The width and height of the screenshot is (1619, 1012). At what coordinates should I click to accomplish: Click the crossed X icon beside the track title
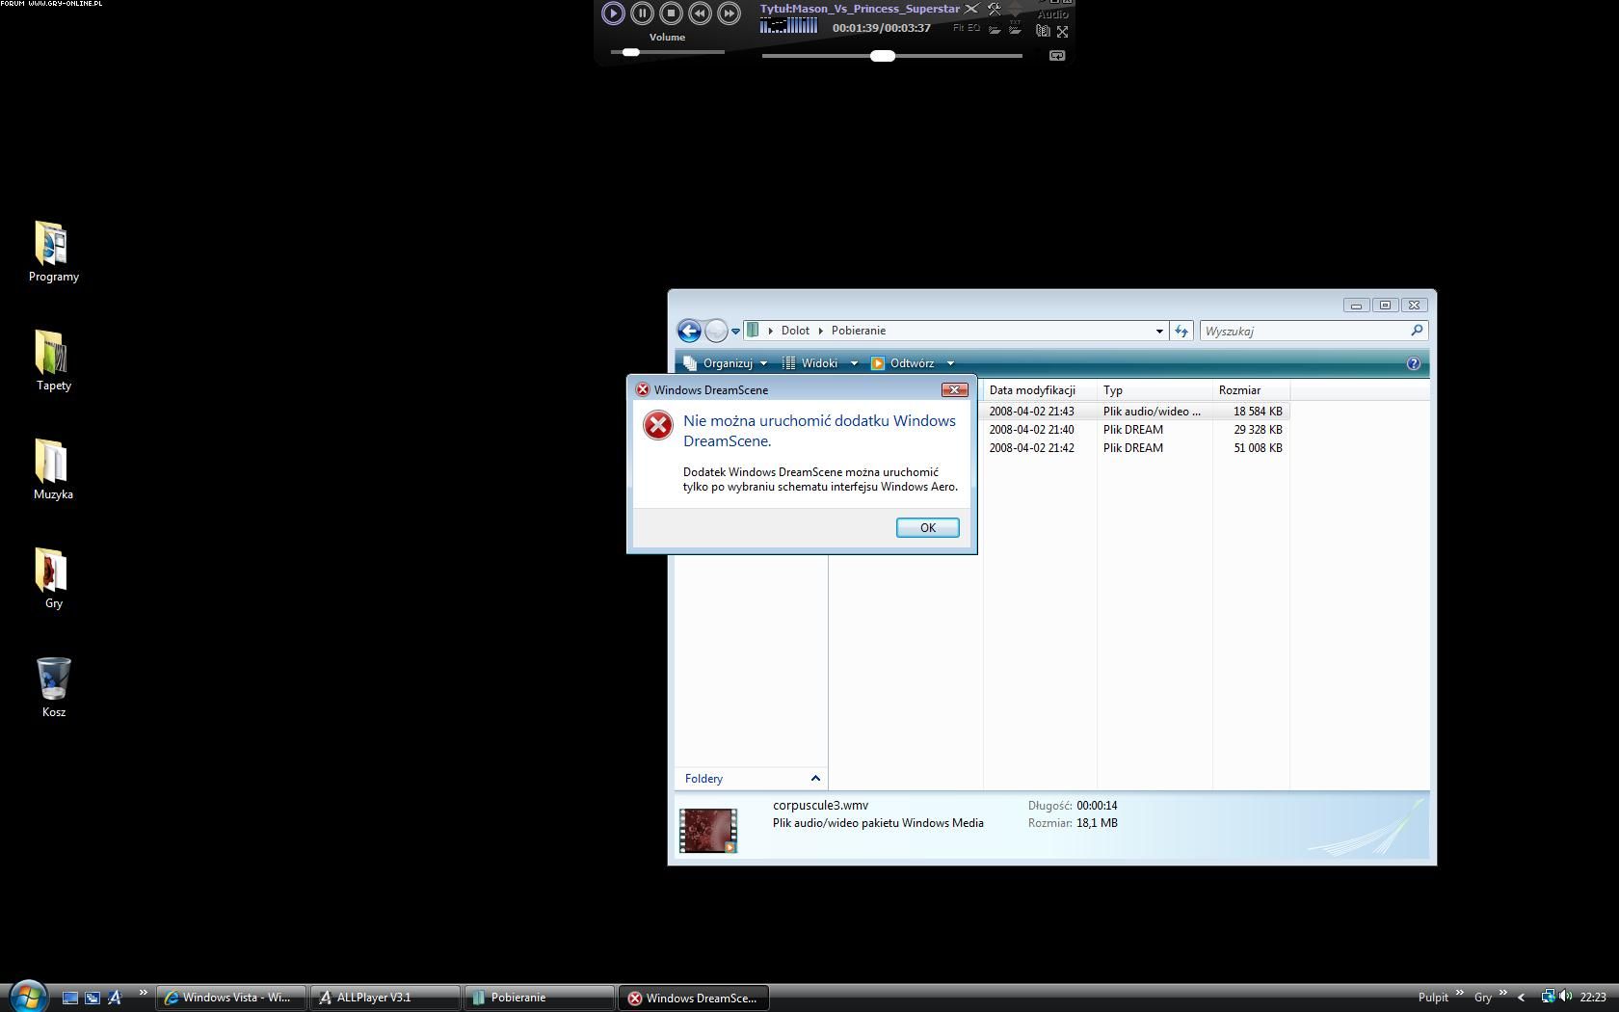[971, 9]
